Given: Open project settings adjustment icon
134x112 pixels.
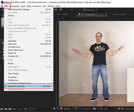Looking at the screenshot, I should [x=14, y=109].
